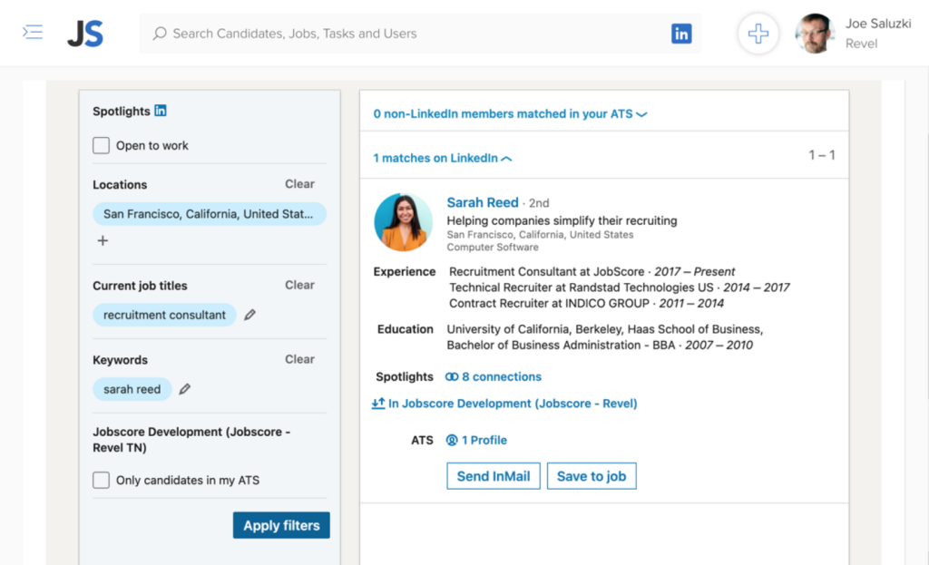Open the 8 connections link
Viewport: 929px width, 565px height.
[501, 376]
